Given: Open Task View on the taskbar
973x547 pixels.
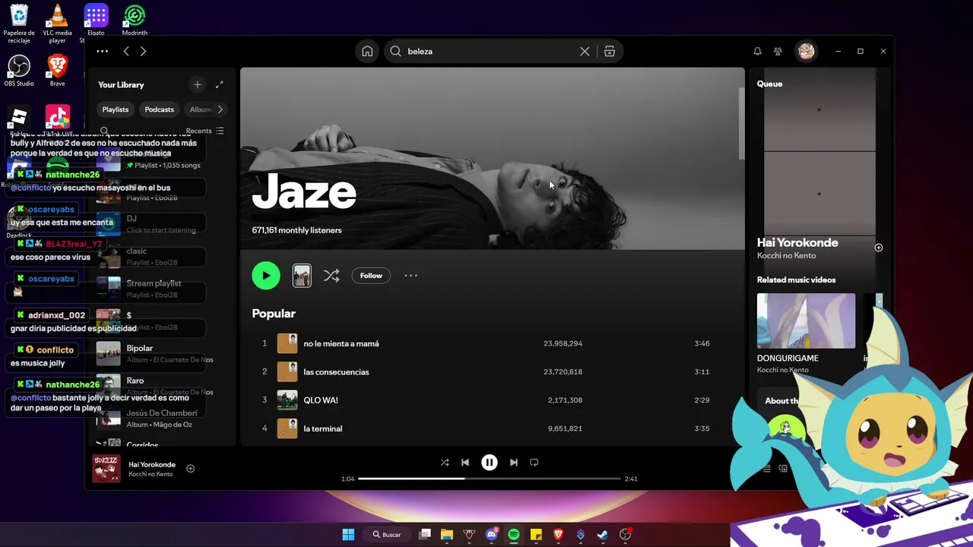Looking at the screenshot, I should coord(426,534).
